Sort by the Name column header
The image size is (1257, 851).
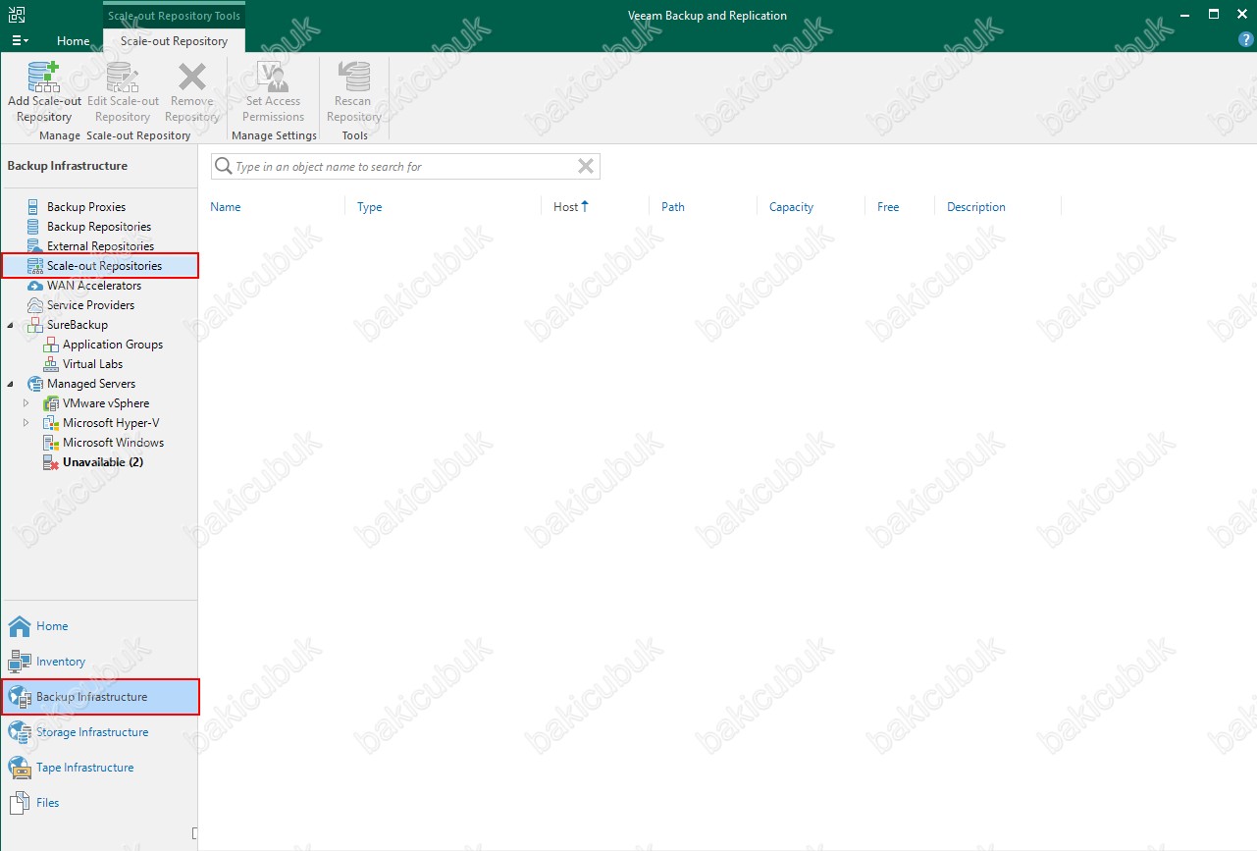226,207
